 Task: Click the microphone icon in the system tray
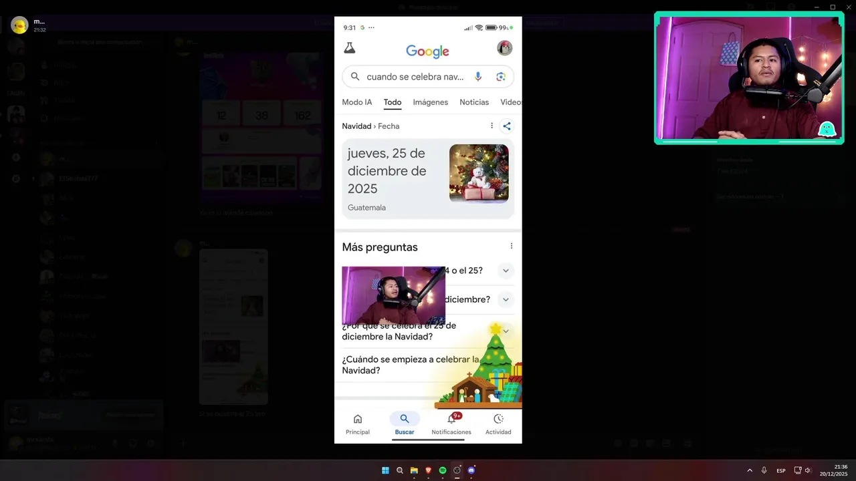[x=764, y=470]
